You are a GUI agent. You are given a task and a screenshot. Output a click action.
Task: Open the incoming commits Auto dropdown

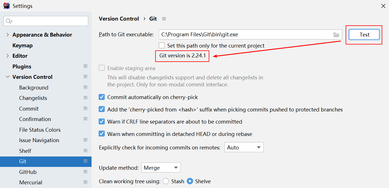[x=244, y=147]
